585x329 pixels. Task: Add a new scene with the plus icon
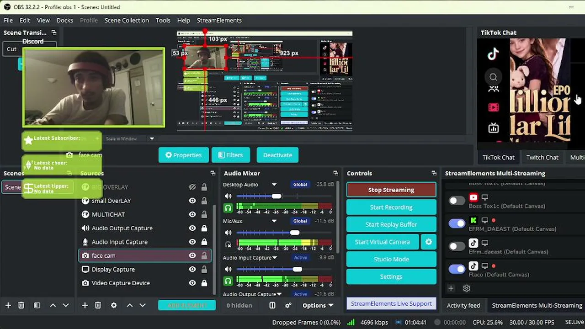(8, 305)
